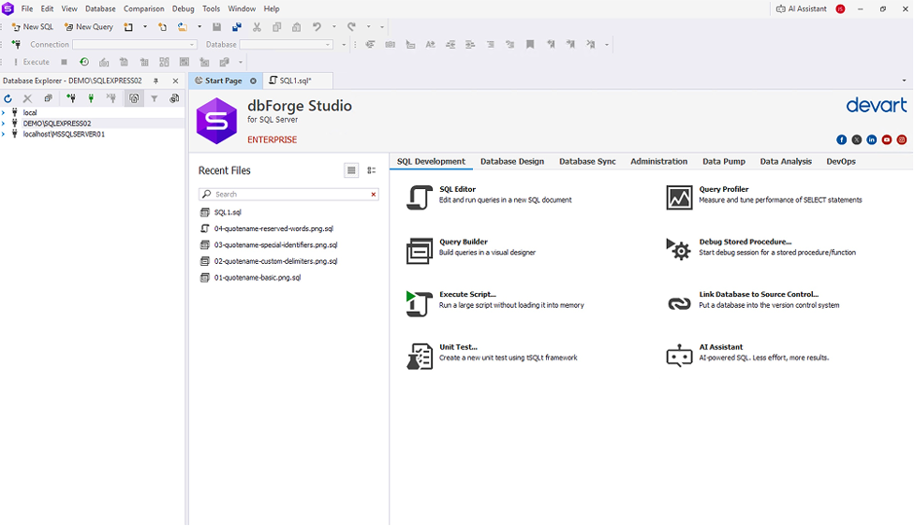915x526 pixels.
Task: Expand the local server node
Action: pyautogui.click(x=4, y=112)
